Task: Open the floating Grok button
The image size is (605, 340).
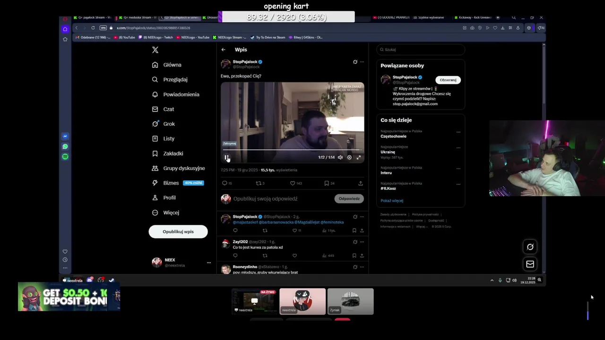Action: coord(530,247)
